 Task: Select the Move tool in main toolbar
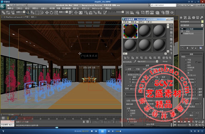[47, 12]
